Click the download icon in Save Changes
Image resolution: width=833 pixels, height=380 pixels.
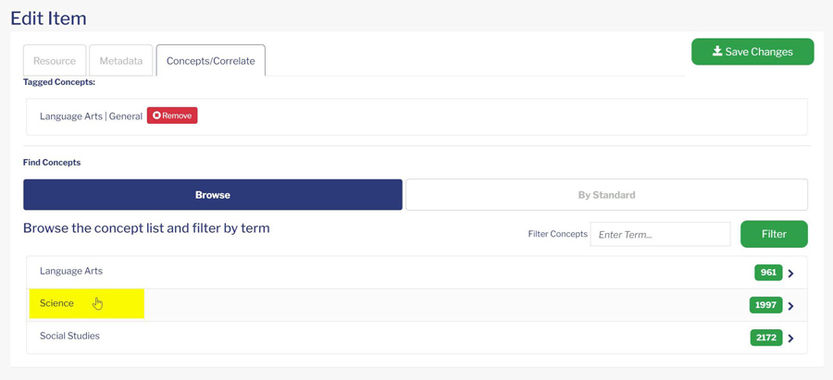[x=717, y=52]
